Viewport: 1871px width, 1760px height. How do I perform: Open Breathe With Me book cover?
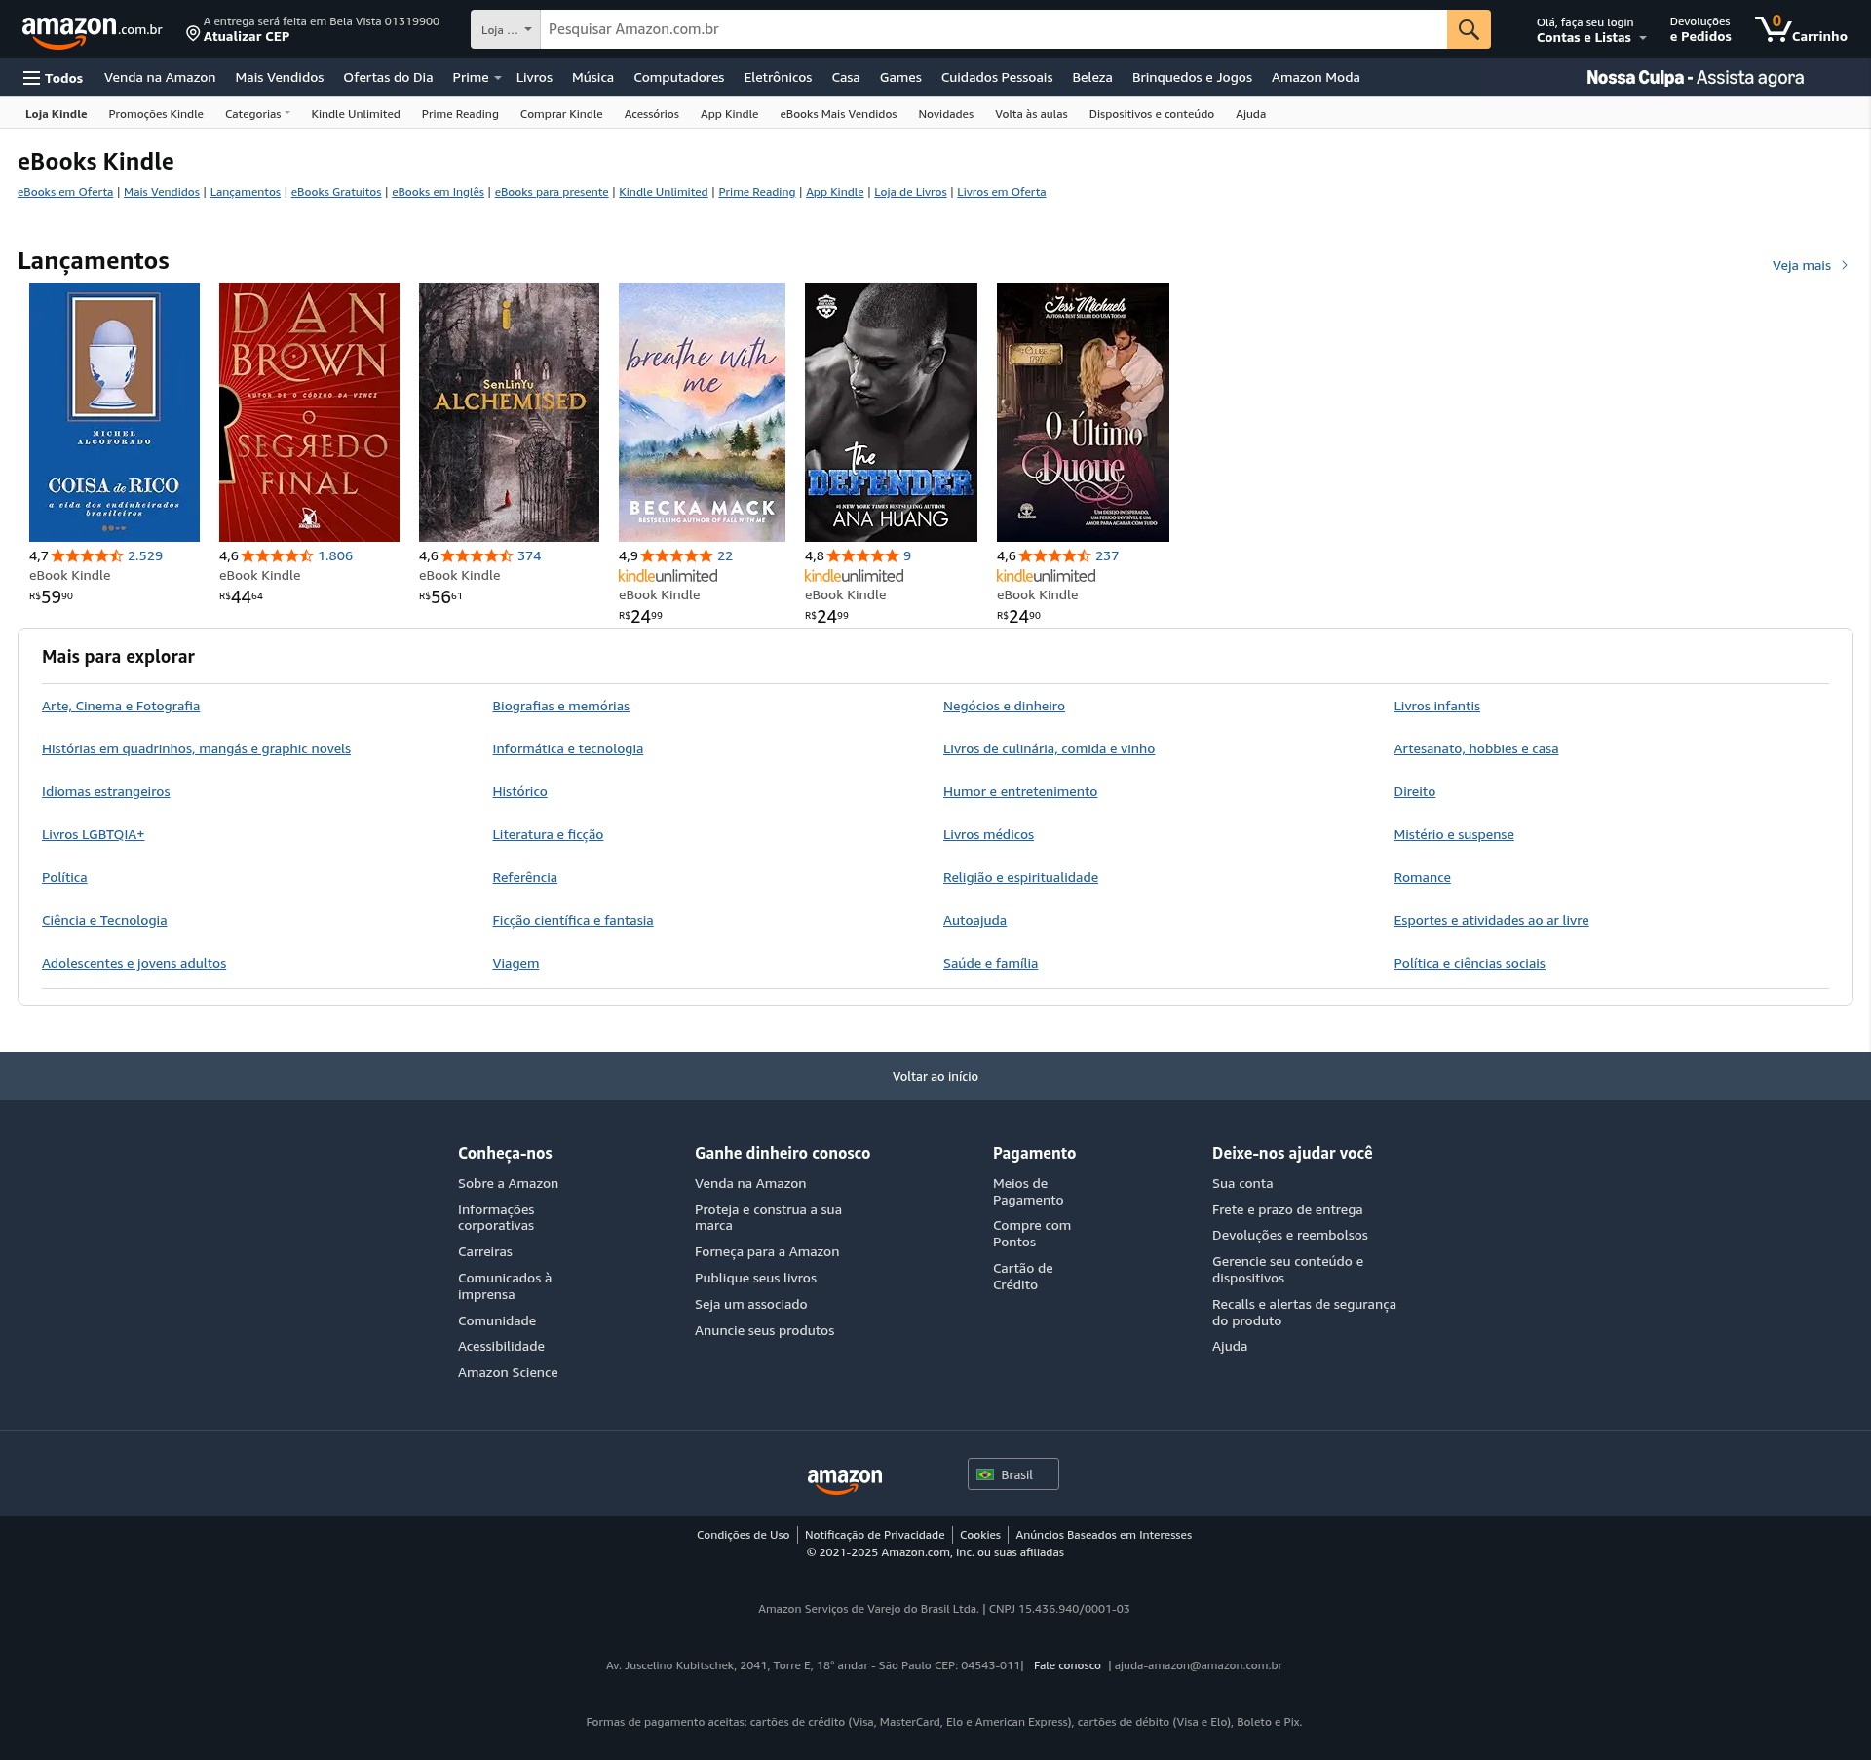(x=702, y=412)
